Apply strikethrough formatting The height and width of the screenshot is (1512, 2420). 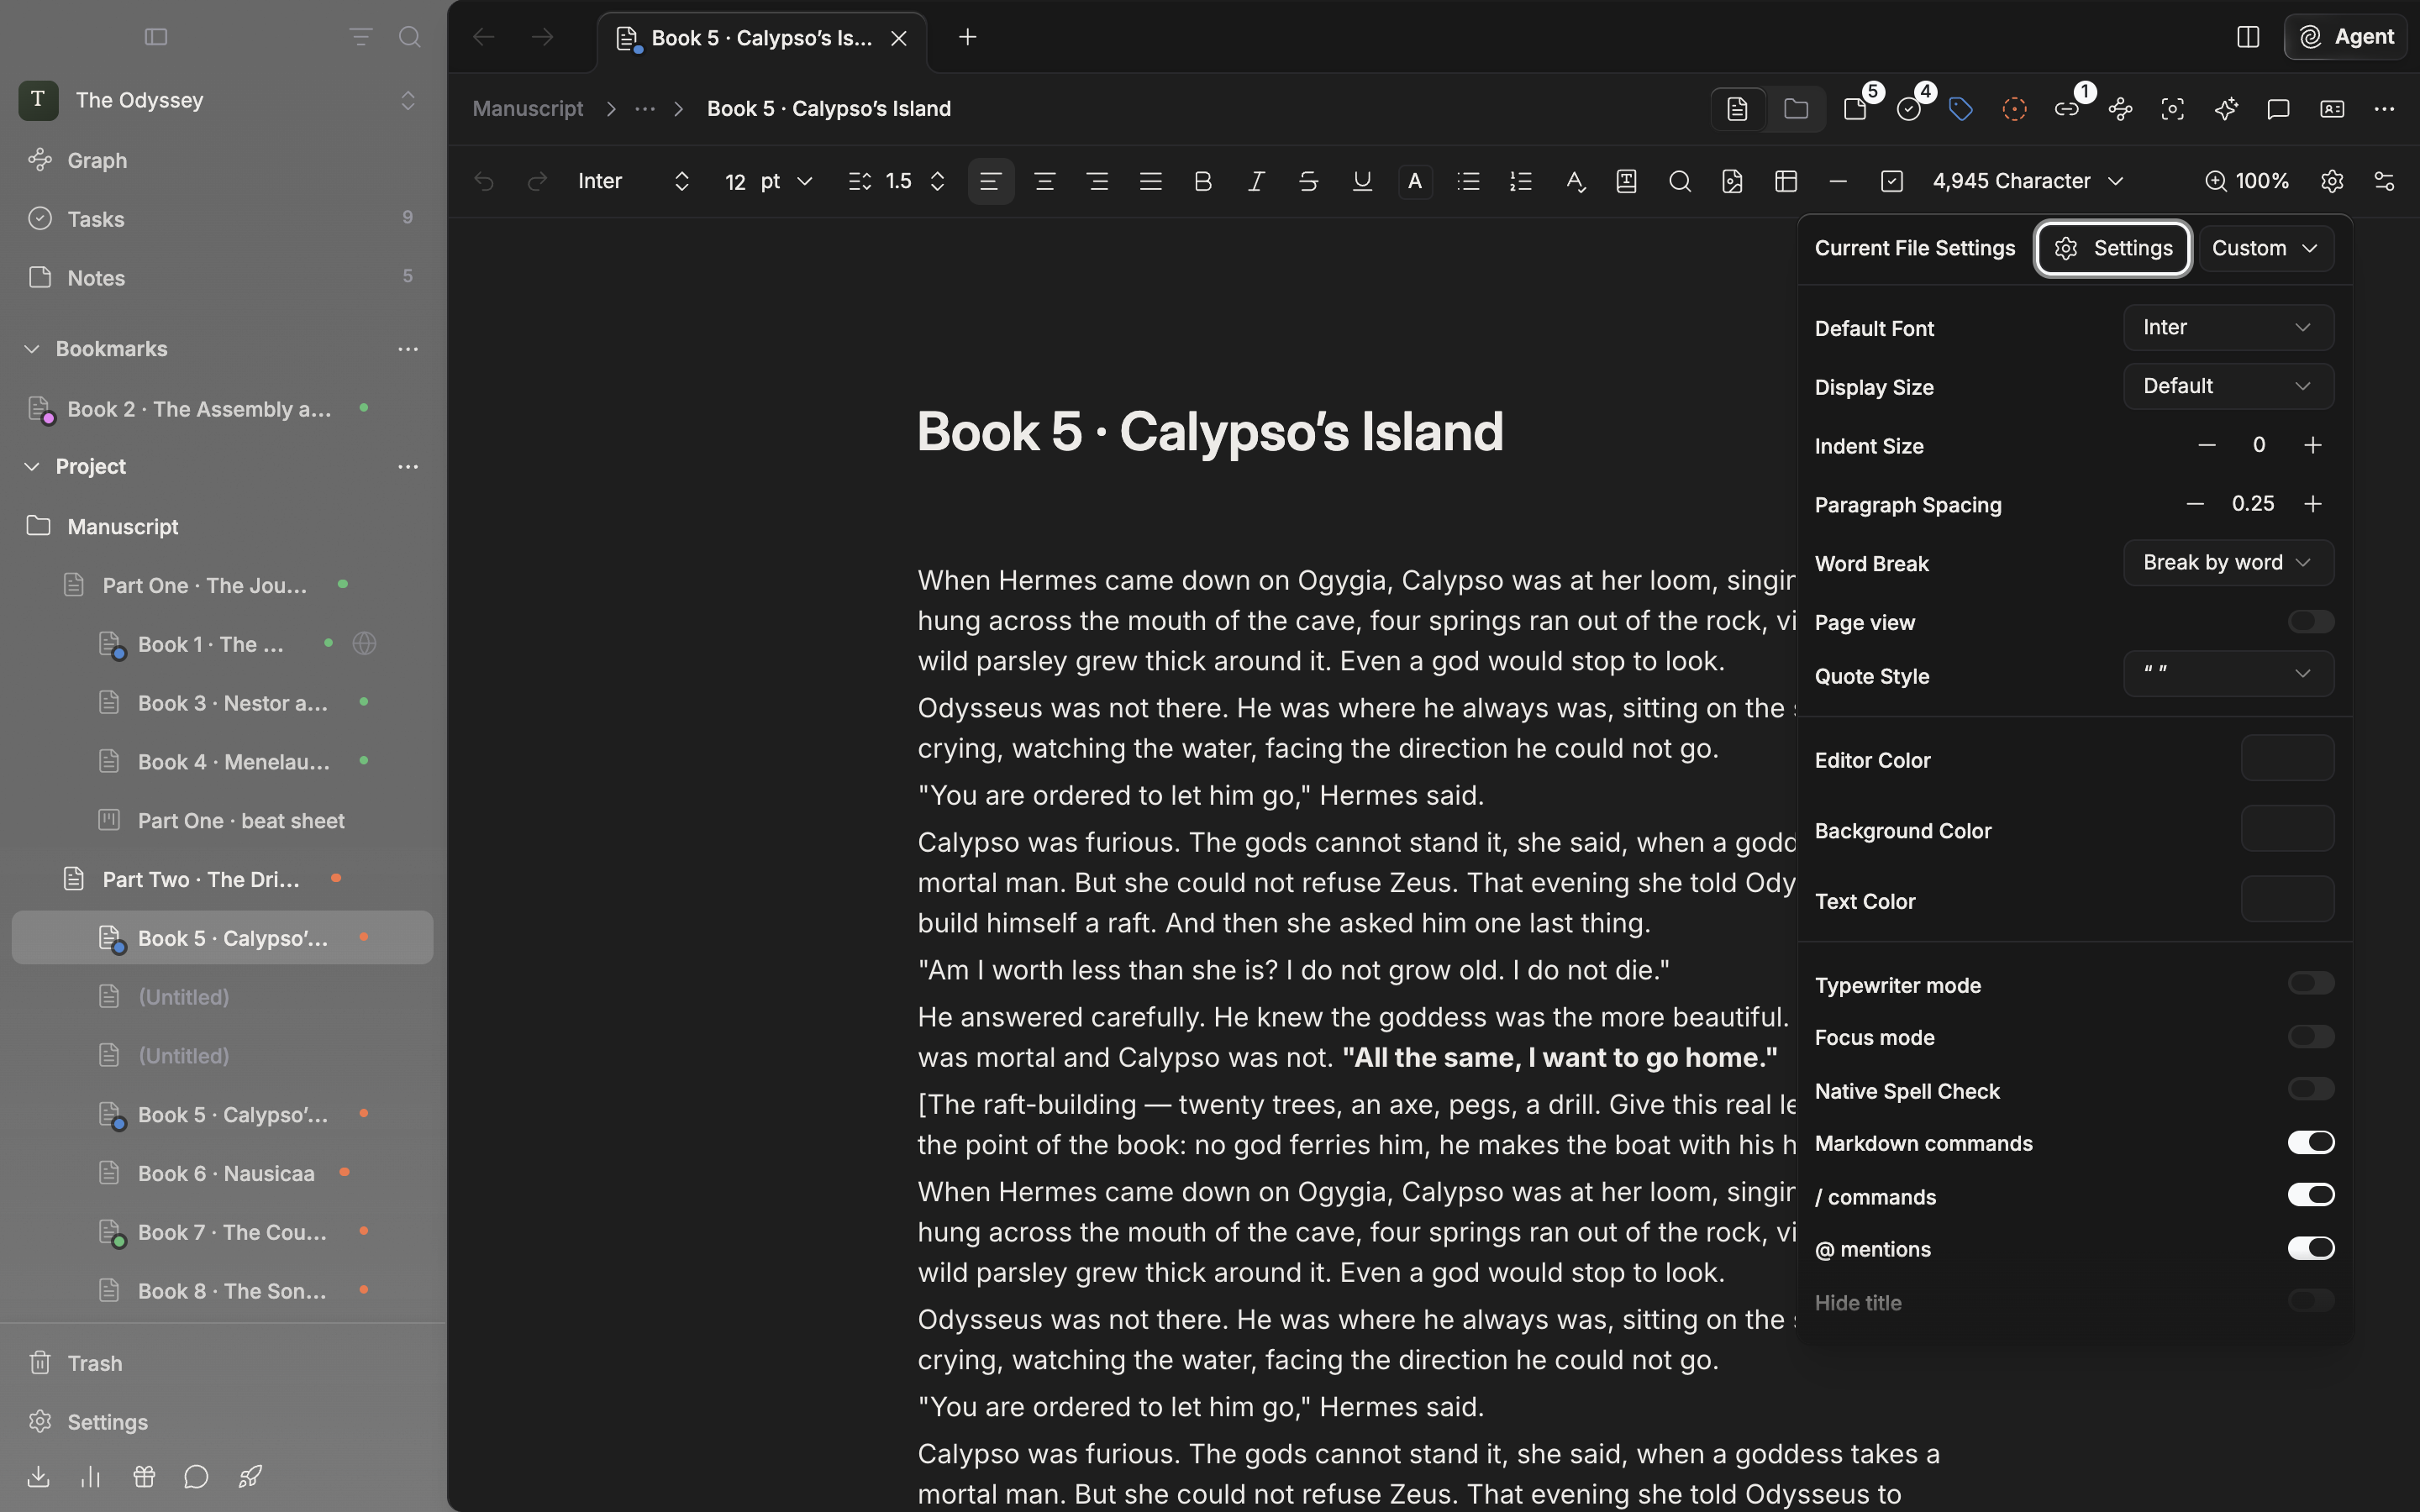tap(1308, 181)
